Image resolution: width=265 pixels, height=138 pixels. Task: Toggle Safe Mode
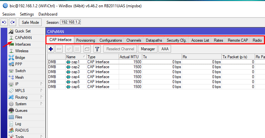[30, 22]
